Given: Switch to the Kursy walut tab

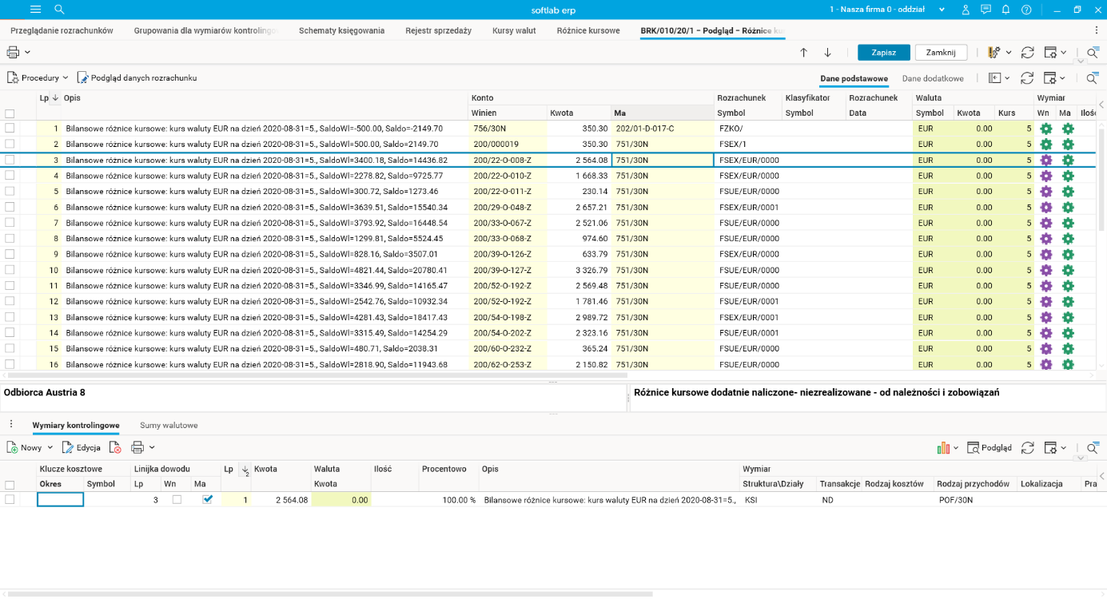Looking at the screenshot, I should tap(514, 30).
